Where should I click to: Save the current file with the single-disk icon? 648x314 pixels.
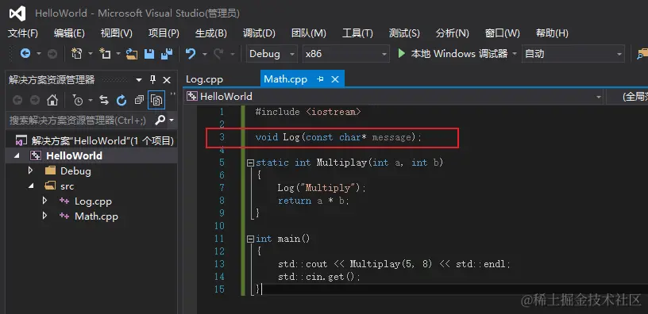[x=149, y=54]
